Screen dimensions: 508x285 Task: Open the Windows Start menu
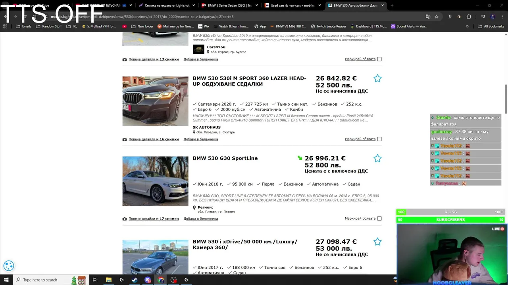[6, 280]
